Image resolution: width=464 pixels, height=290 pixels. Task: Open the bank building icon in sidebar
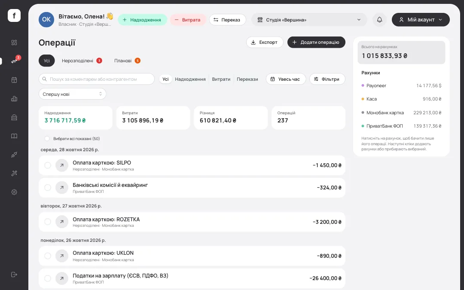14,117
